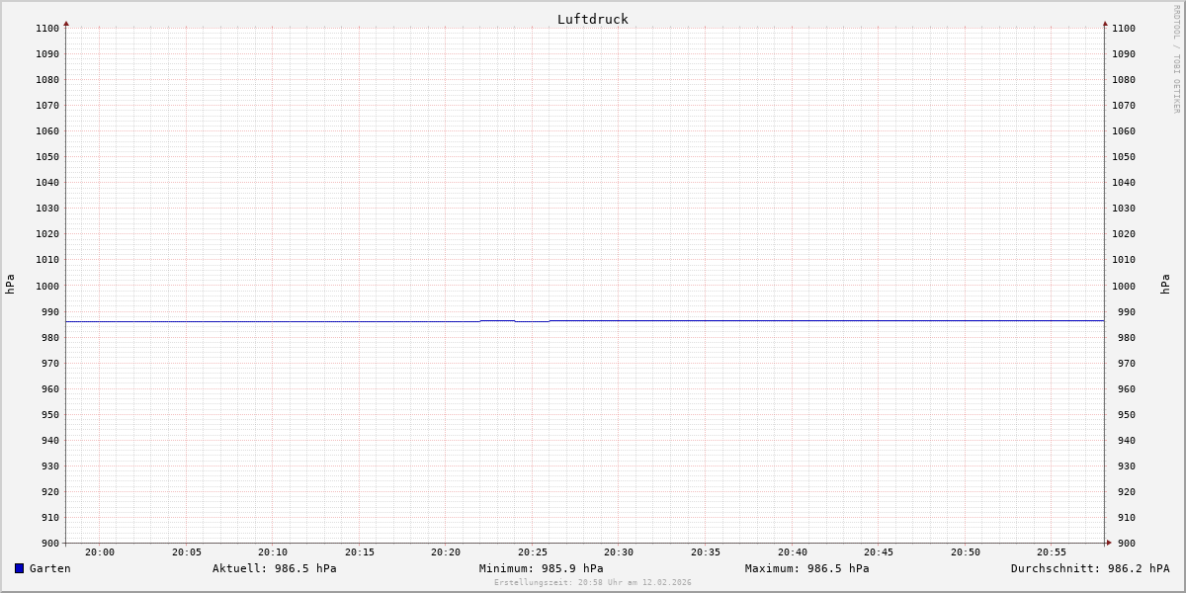Click the red arrow atop the left y-axis
1186x593 pixels.
(x=66, y=23)
